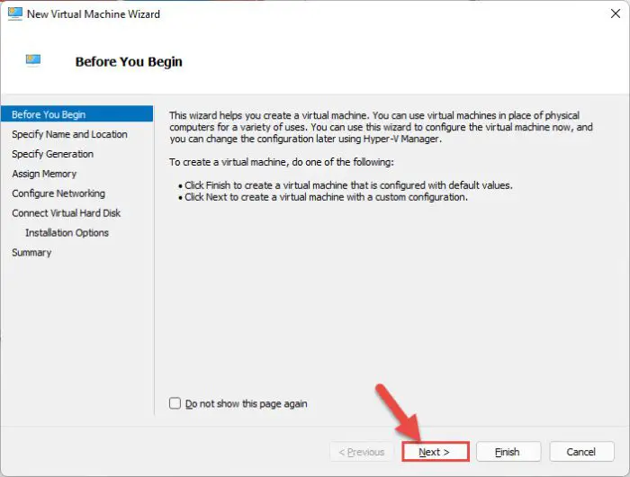Click Finish to create the default VM
The width and height of the screenshot is (630, 477).
(508, 452)
